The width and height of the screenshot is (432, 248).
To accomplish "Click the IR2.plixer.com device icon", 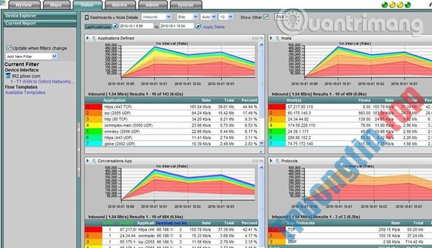I will point(8,76).
